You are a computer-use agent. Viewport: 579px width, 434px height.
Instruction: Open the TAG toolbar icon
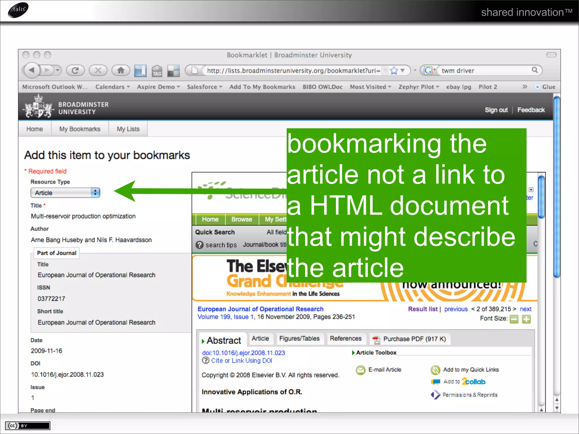[157, 71]
